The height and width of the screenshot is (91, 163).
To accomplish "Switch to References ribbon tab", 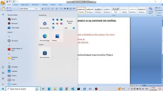I will (35, 5).
